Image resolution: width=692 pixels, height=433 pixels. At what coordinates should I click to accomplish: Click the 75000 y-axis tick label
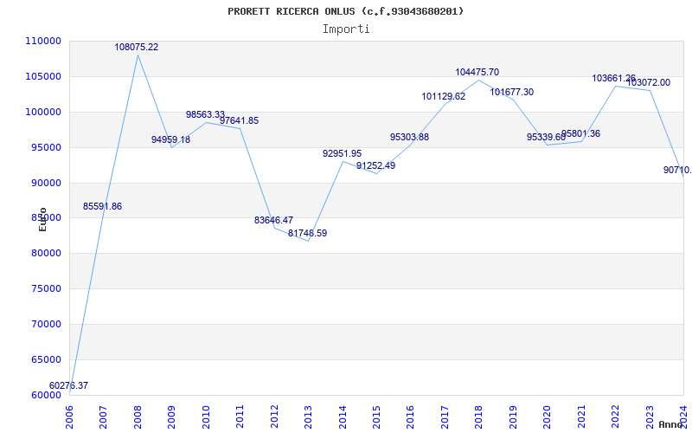pyautogui.click(x=46, y=288)
